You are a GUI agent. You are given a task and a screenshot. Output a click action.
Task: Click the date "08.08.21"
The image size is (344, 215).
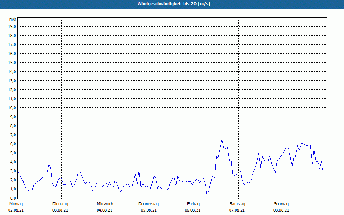pyautogui.click(x=281, y=210)
